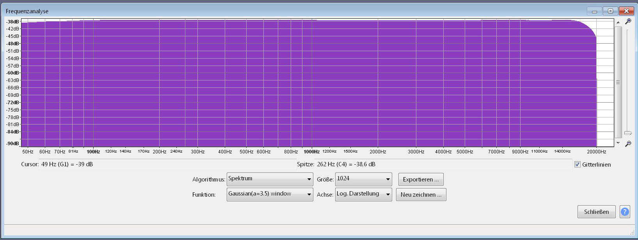Click the zoom out magnifier icon
This screenshot has height=240, width=638.
point(628,144)
